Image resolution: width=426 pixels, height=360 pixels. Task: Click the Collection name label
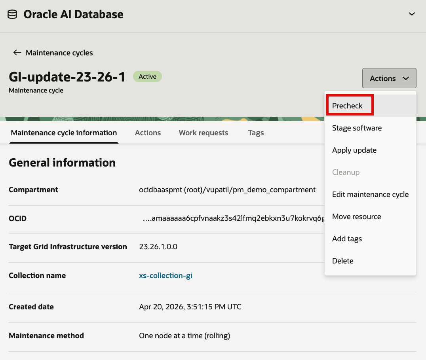click(x=37, y=276)
